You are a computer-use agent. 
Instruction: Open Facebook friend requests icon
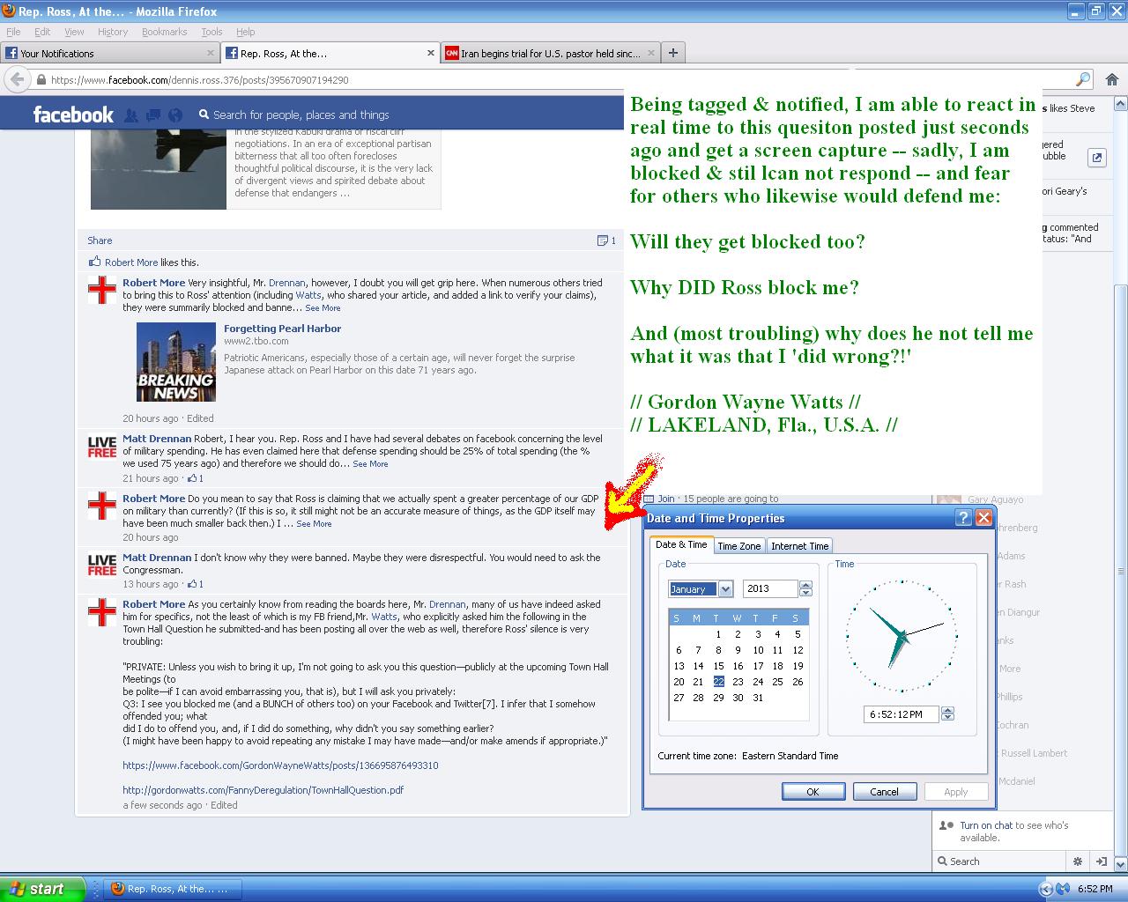click(131, 115)
